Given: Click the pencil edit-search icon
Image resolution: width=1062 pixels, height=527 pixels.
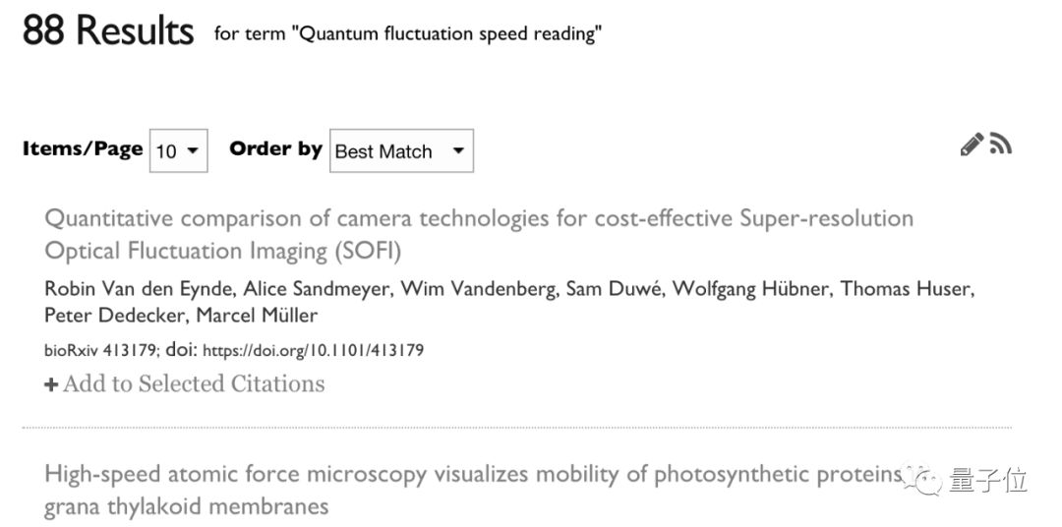Looking at the screenshot, I should pyautogui.click(x=972, y=146).
